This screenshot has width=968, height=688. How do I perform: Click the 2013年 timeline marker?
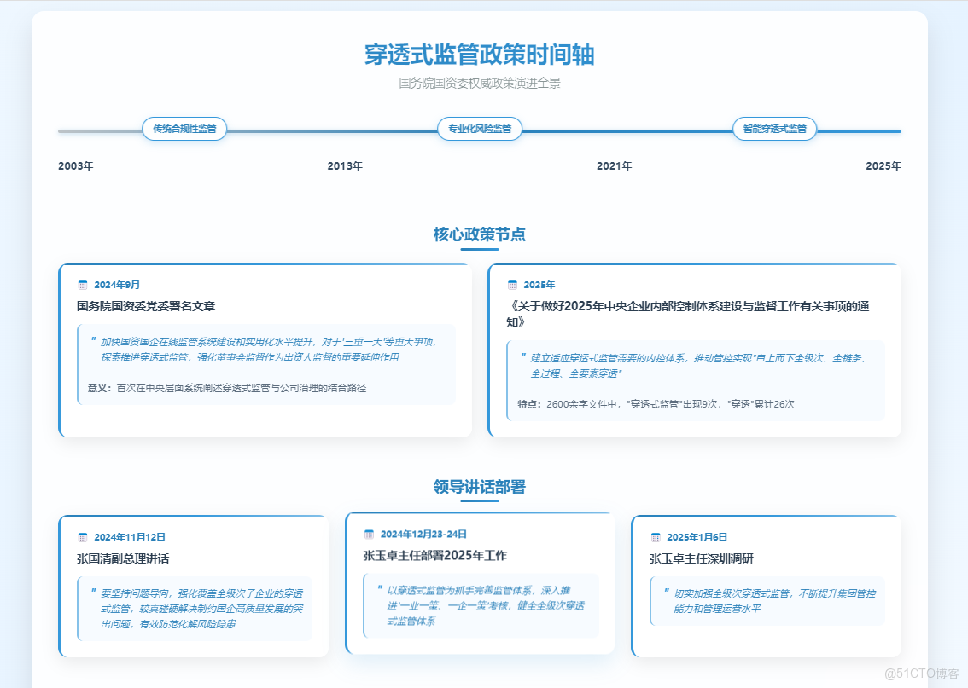click(x=345, y=165)
